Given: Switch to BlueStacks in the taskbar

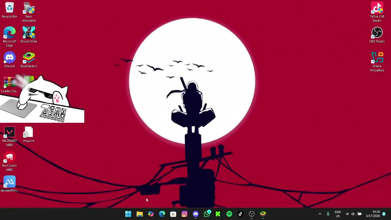Looking at the screenshot, I should point(263,214).
